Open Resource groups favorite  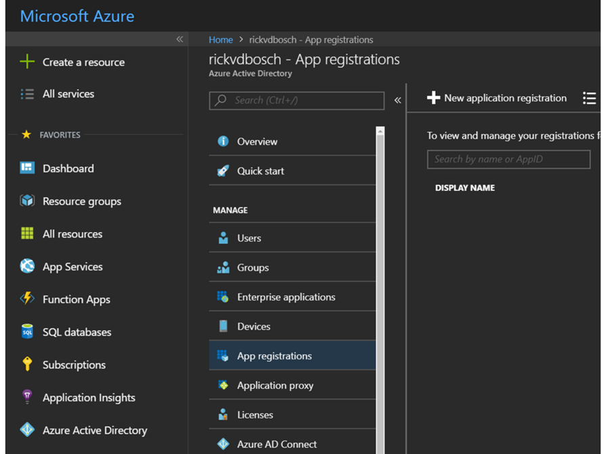[70, 201]
